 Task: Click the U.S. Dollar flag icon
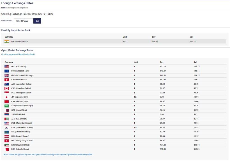(x=7, y=67)
